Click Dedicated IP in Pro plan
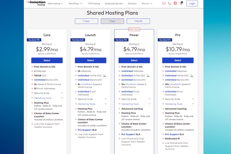 172,139
